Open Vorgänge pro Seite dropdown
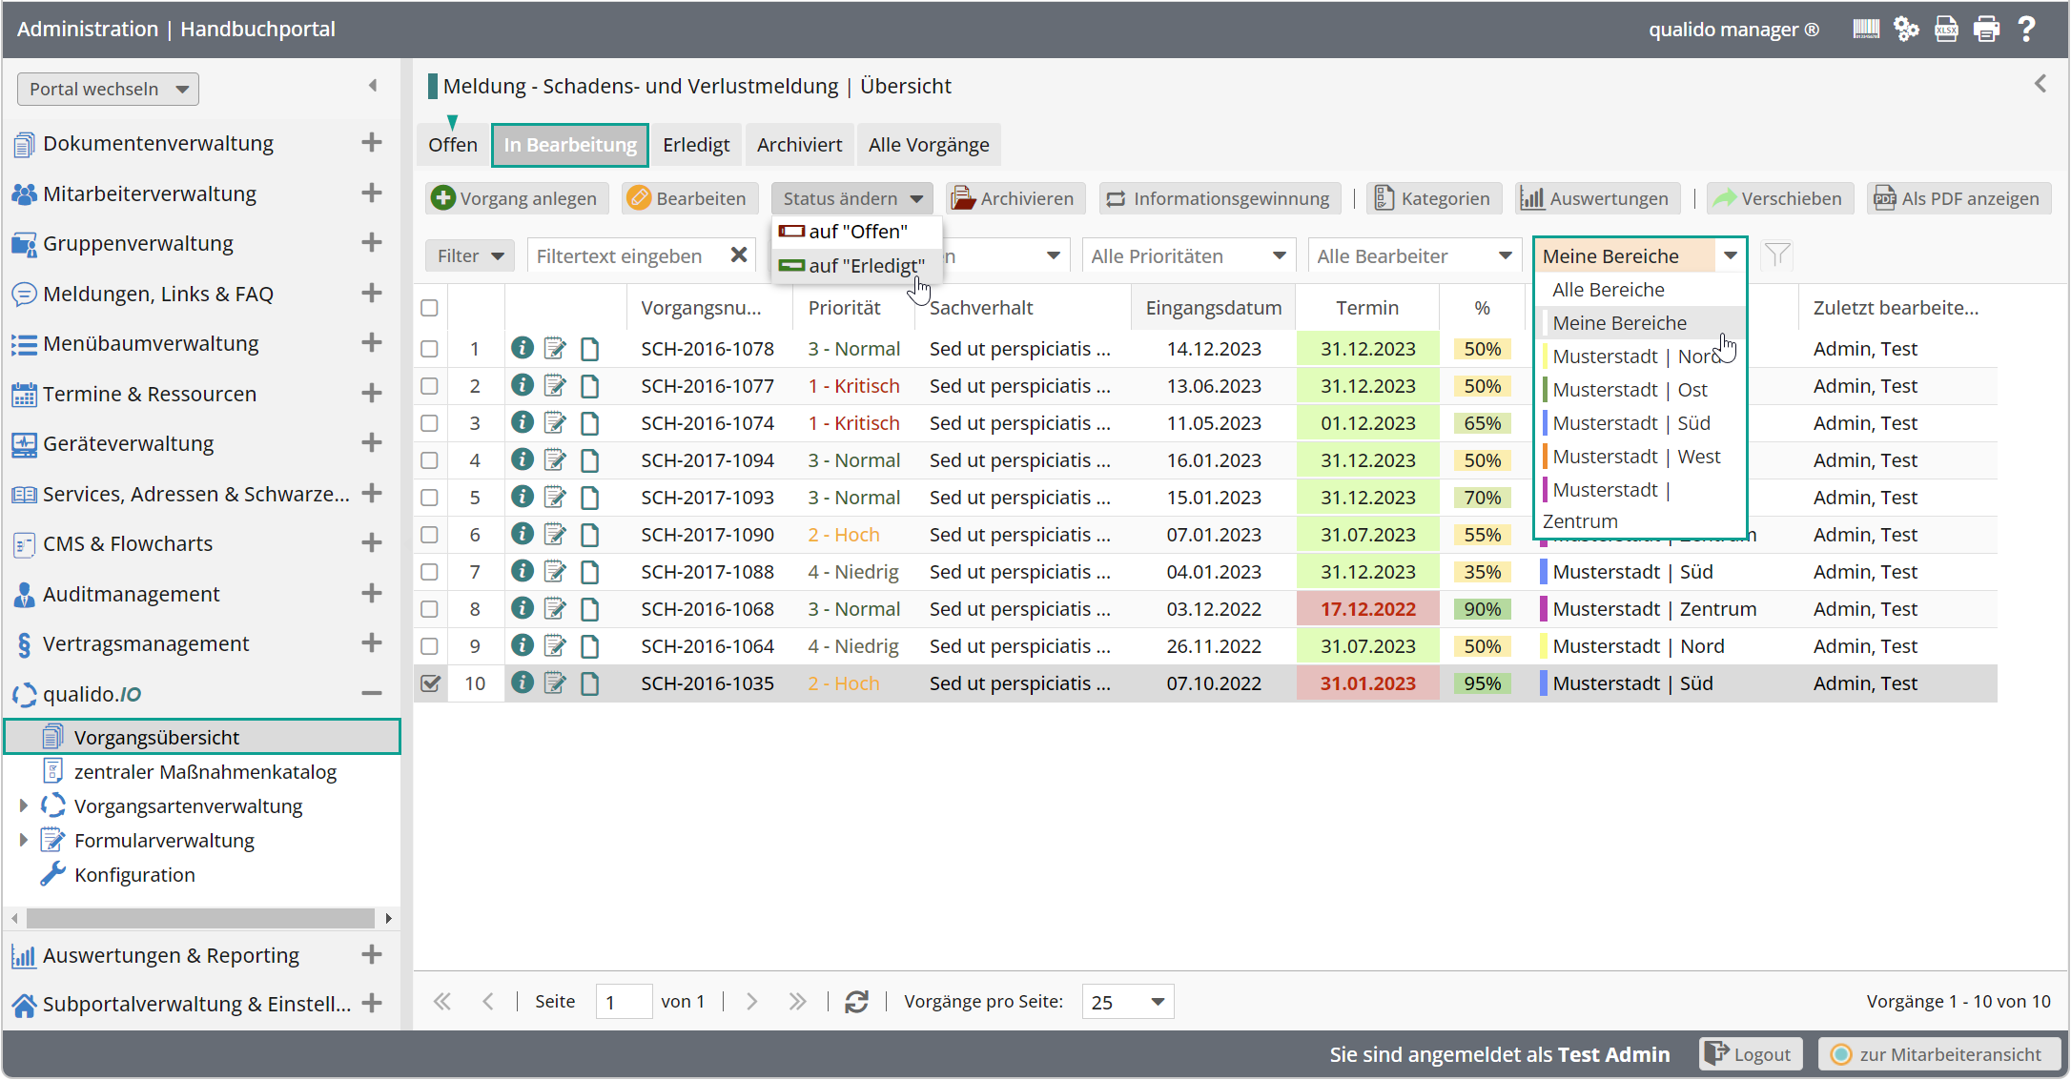 1128,1002
